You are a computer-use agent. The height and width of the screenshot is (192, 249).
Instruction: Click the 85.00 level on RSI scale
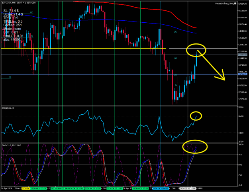click(x=241, y=107)
